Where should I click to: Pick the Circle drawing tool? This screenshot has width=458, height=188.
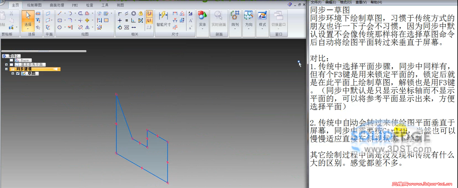pos(59,27)
